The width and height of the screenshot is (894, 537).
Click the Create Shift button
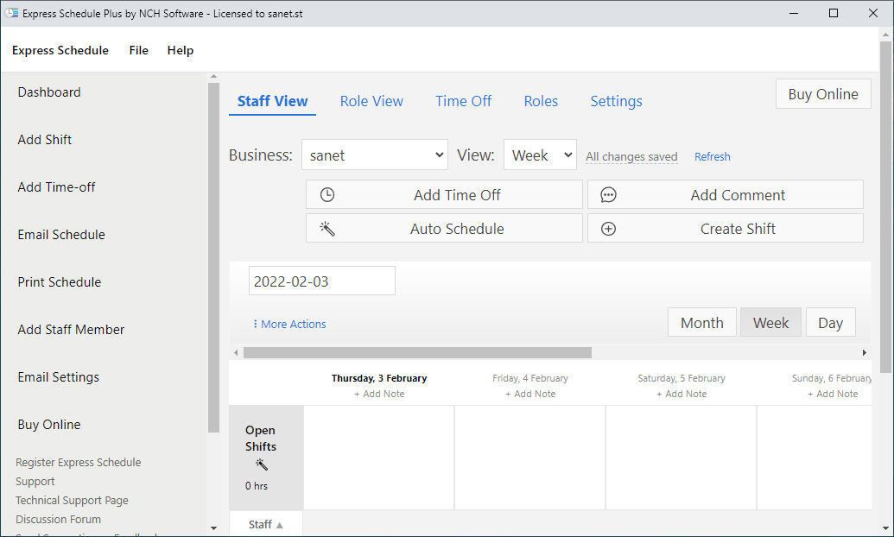(726, 229)
